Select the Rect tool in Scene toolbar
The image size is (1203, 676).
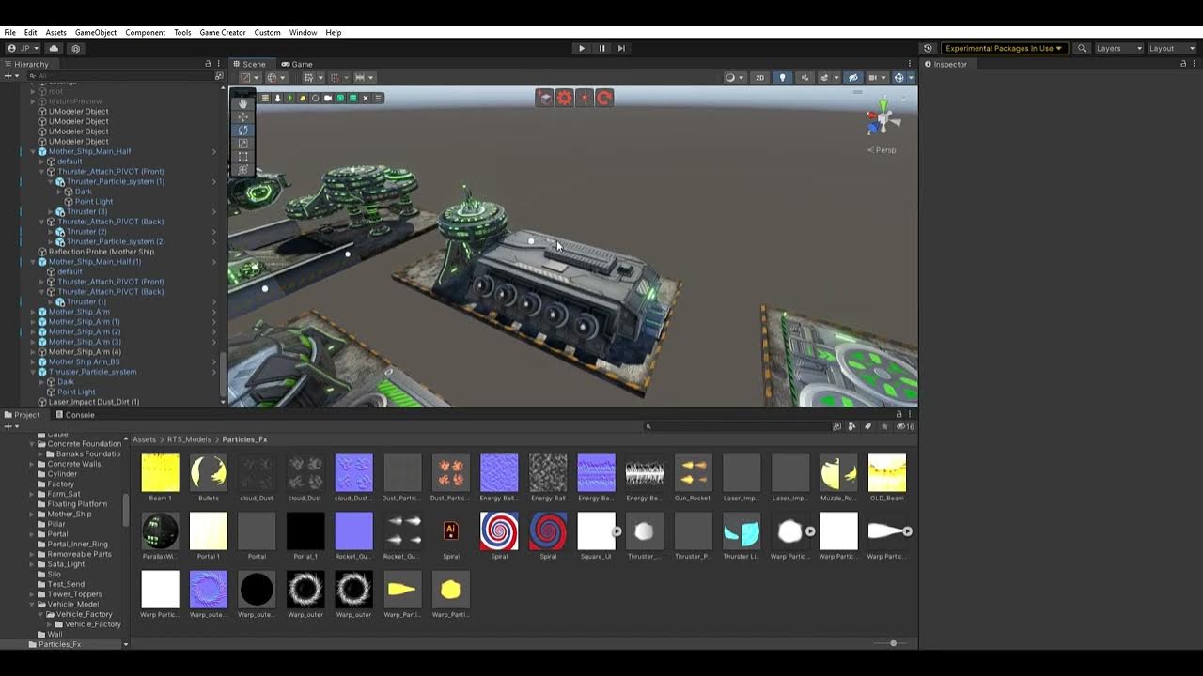(x=242, y=156)
